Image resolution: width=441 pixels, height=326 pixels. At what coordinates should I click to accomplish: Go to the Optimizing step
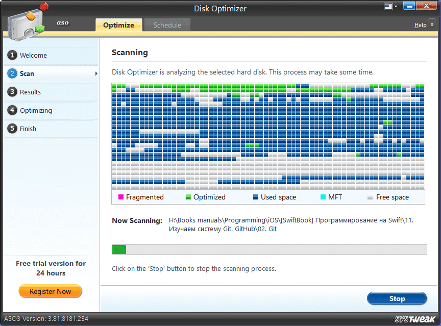point(51,110)
